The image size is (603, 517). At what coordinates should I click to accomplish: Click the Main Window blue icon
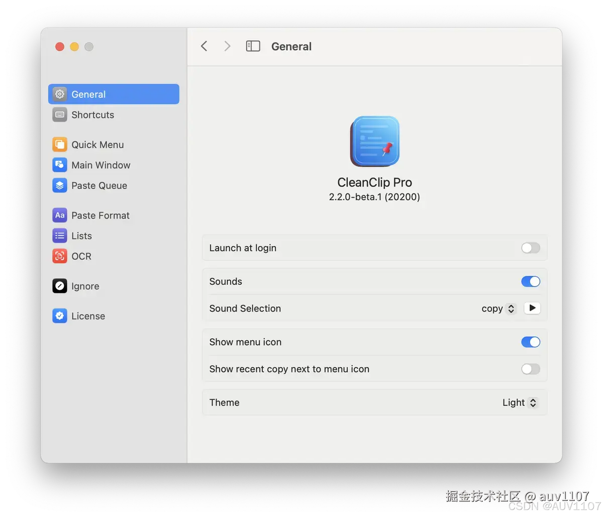(60, 165)
